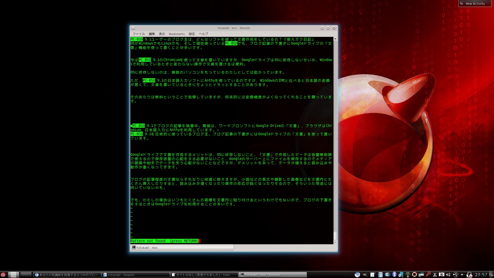
Task: Click the red pin tray icon
Action: pos(428,275)
